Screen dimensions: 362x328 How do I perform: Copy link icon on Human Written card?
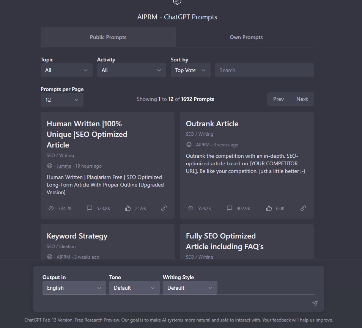[x=164, y=208]
